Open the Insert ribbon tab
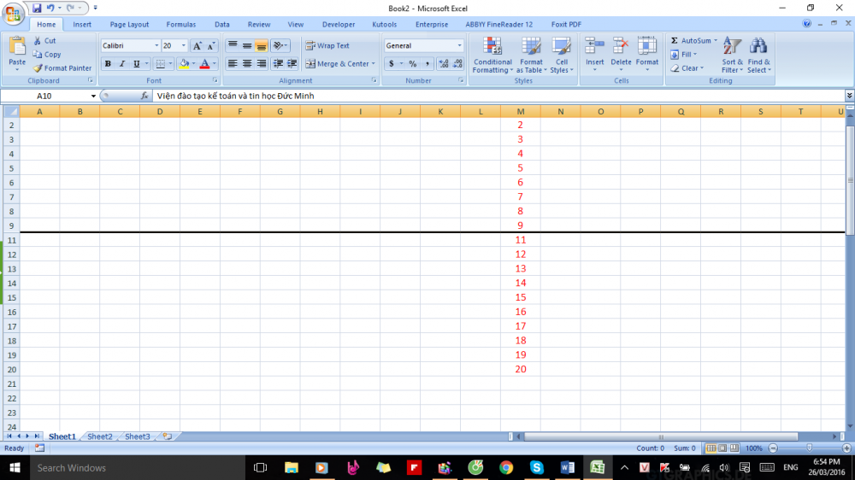Image resolution: width=855 pixels, height=480 pixels. point(82,25)
